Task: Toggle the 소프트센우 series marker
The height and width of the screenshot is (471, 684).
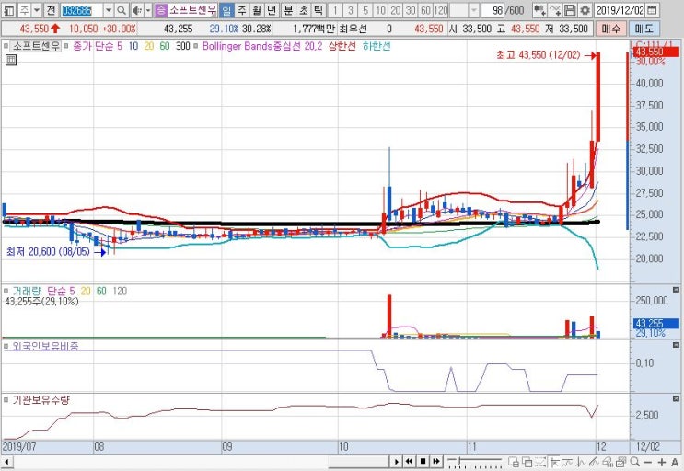Action: [x=6, y=46]
